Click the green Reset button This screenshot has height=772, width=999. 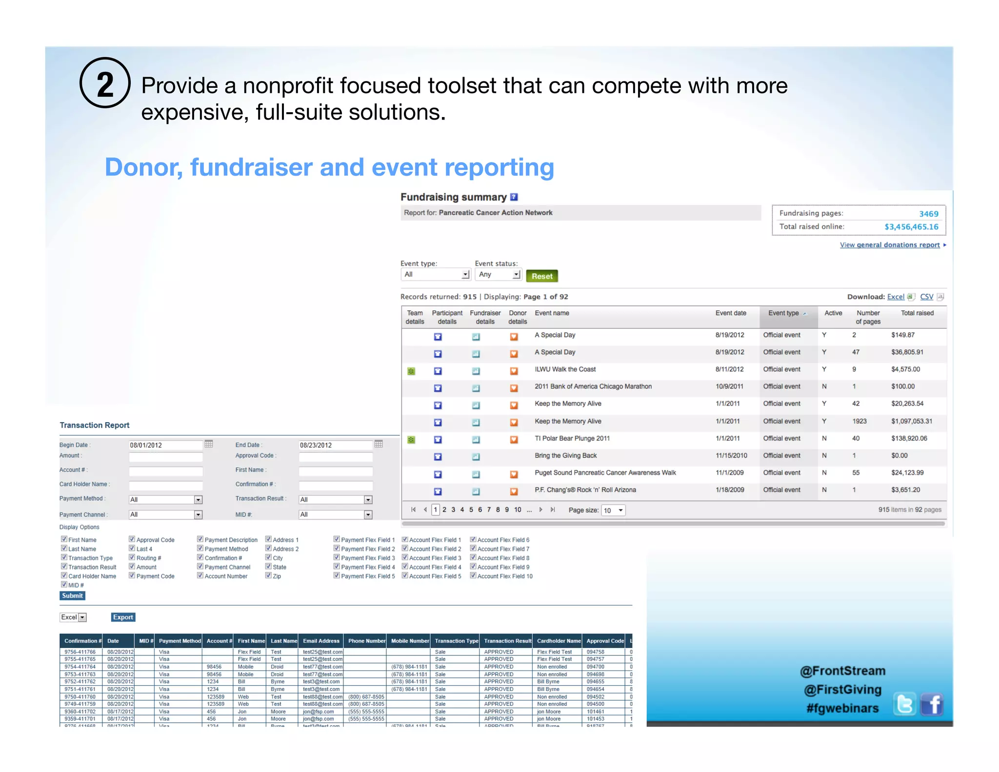pyautogui.click(x=542, y=276)
